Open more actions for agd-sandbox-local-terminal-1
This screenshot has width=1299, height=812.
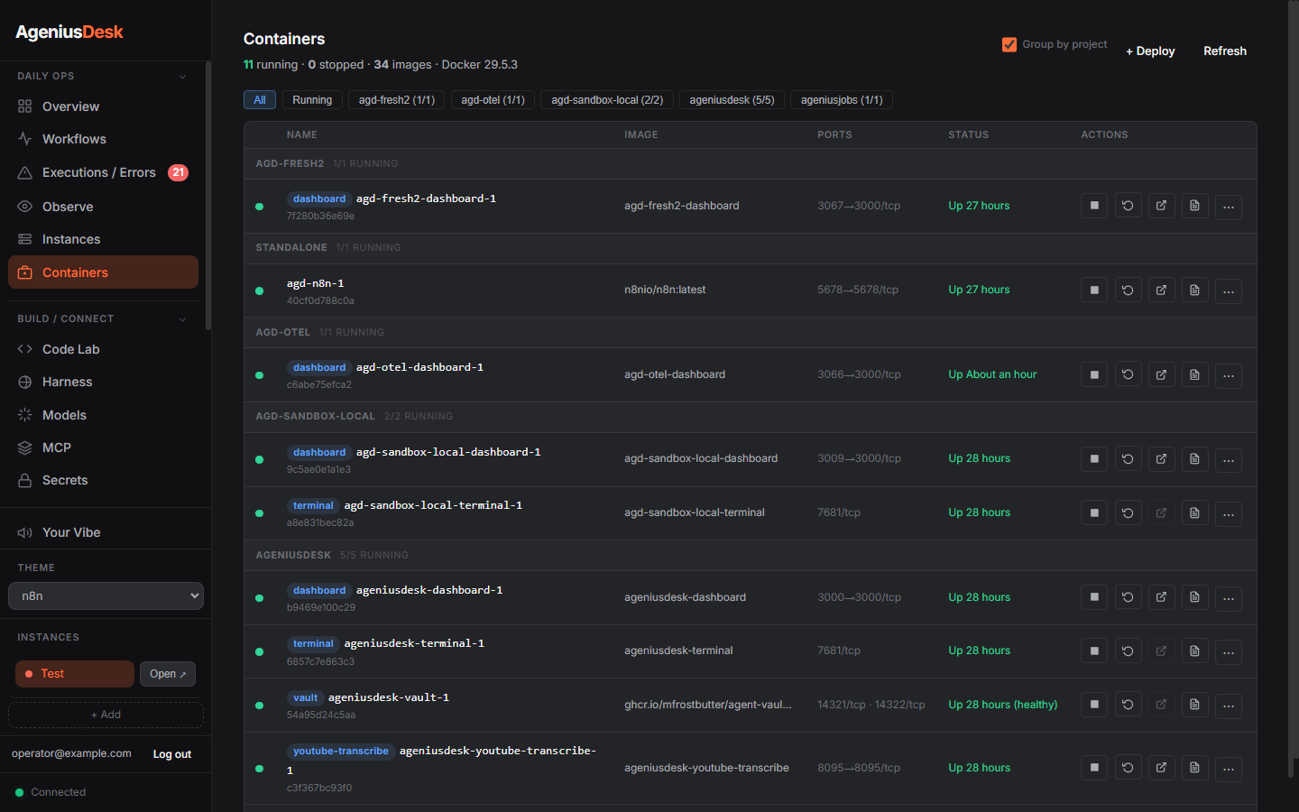pyautogui.click(x=1229, y=513)
